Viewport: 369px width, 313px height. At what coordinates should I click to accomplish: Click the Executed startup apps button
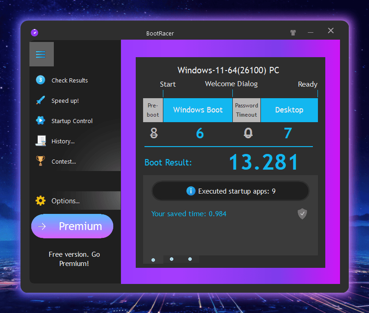coord(231,191)
